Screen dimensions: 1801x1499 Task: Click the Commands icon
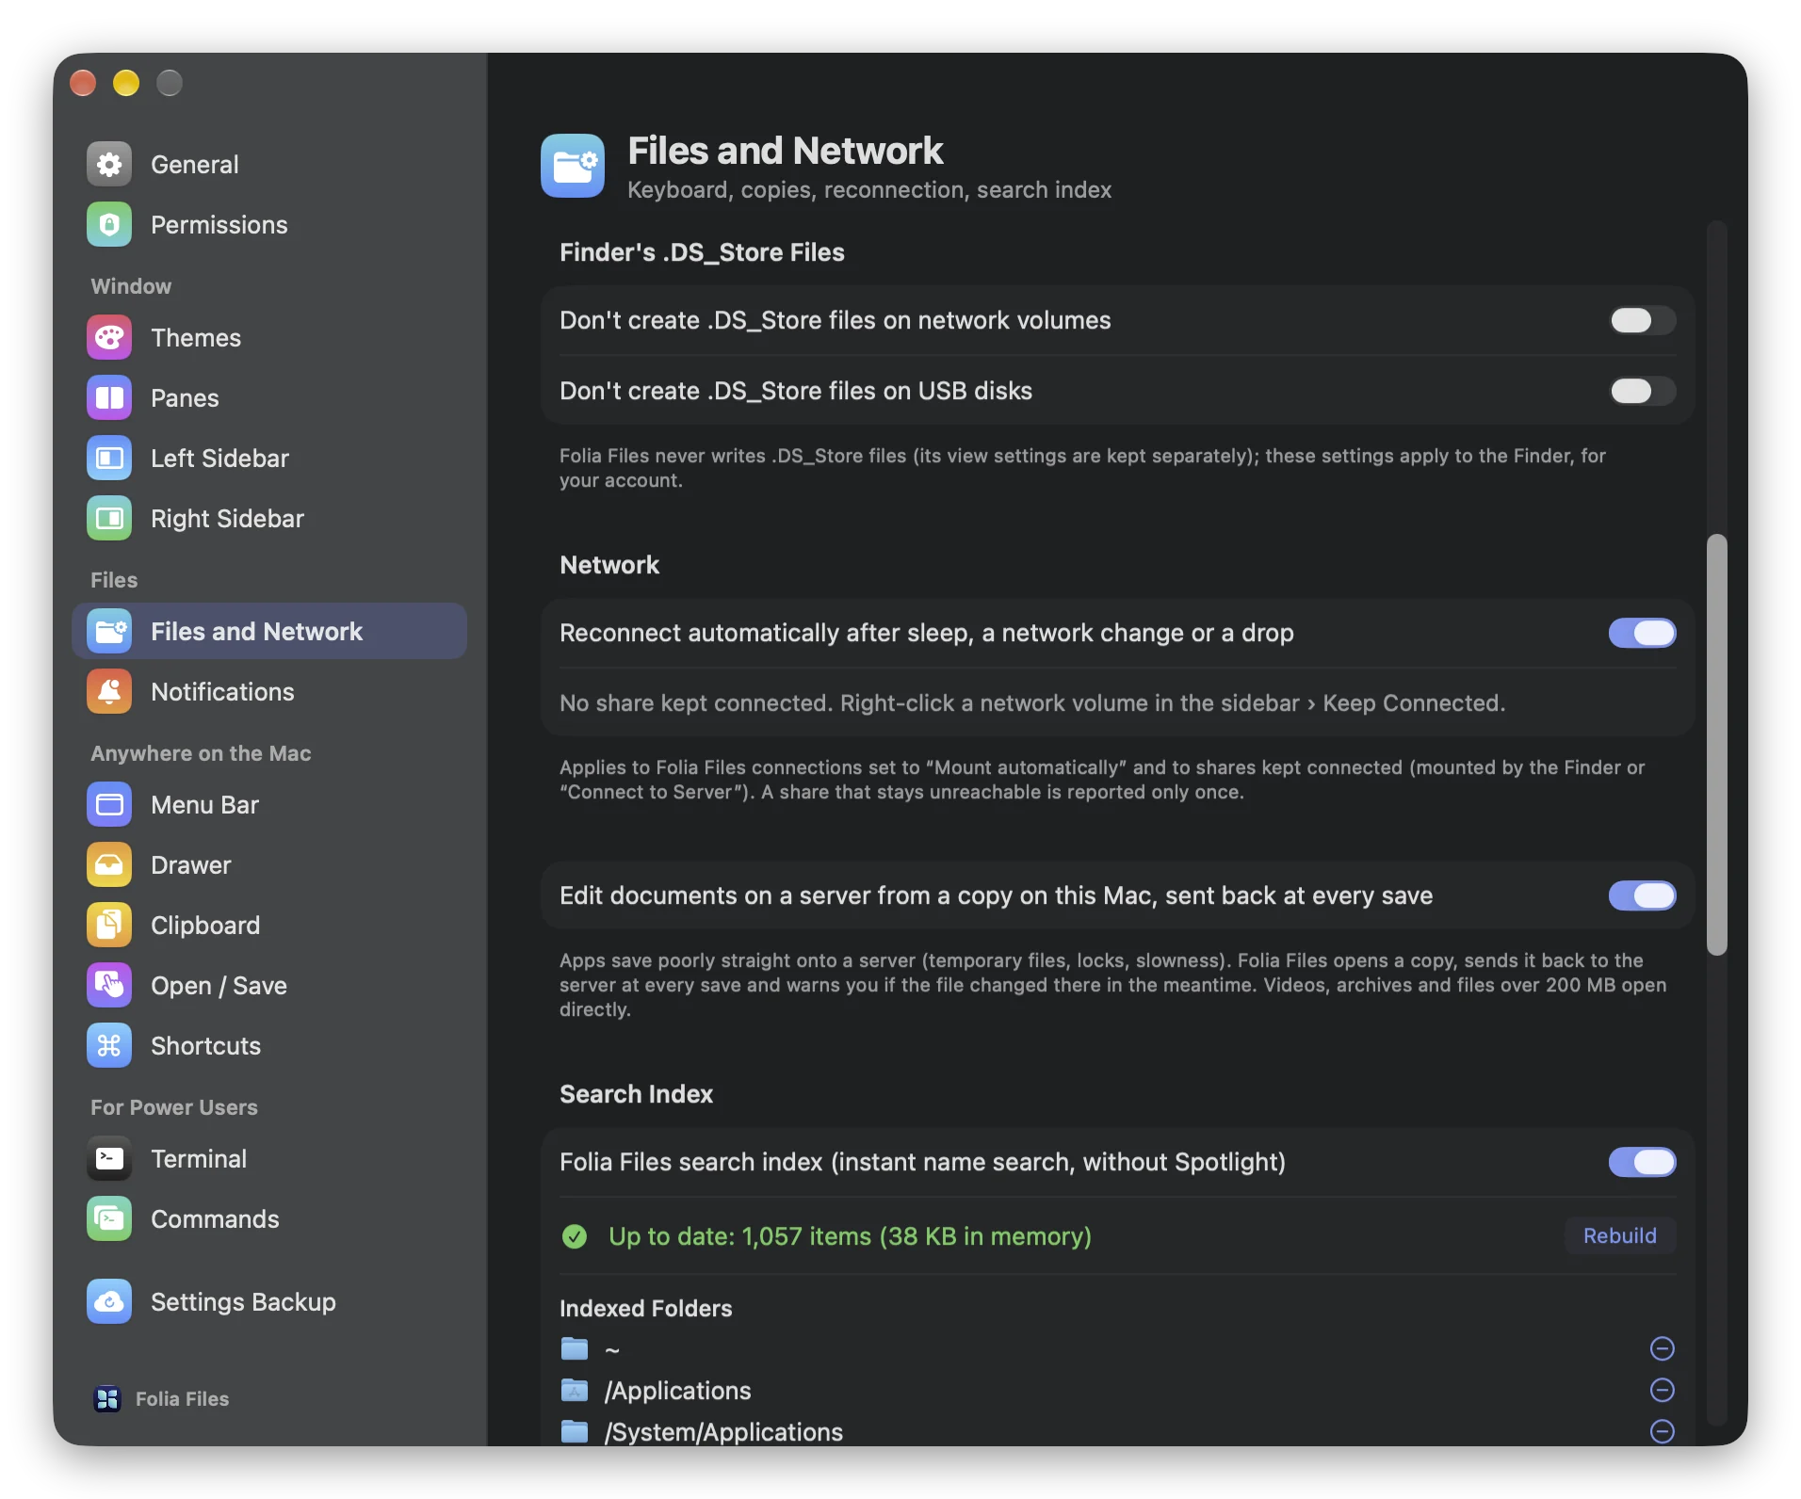[x=109, y=1219]
